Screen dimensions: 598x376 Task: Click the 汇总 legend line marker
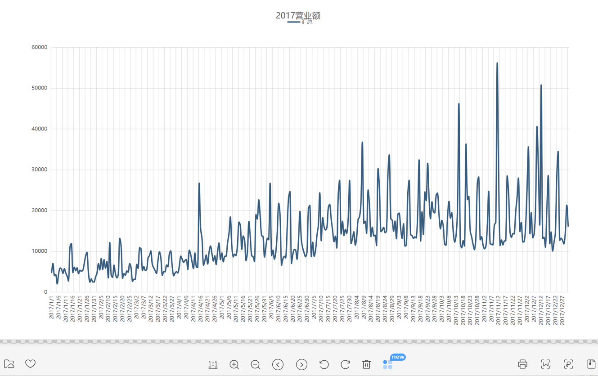tap(294, 22)
